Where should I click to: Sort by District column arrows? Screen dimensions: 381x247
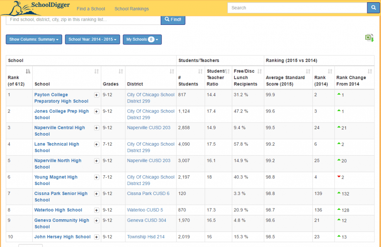tap(172, 71)
